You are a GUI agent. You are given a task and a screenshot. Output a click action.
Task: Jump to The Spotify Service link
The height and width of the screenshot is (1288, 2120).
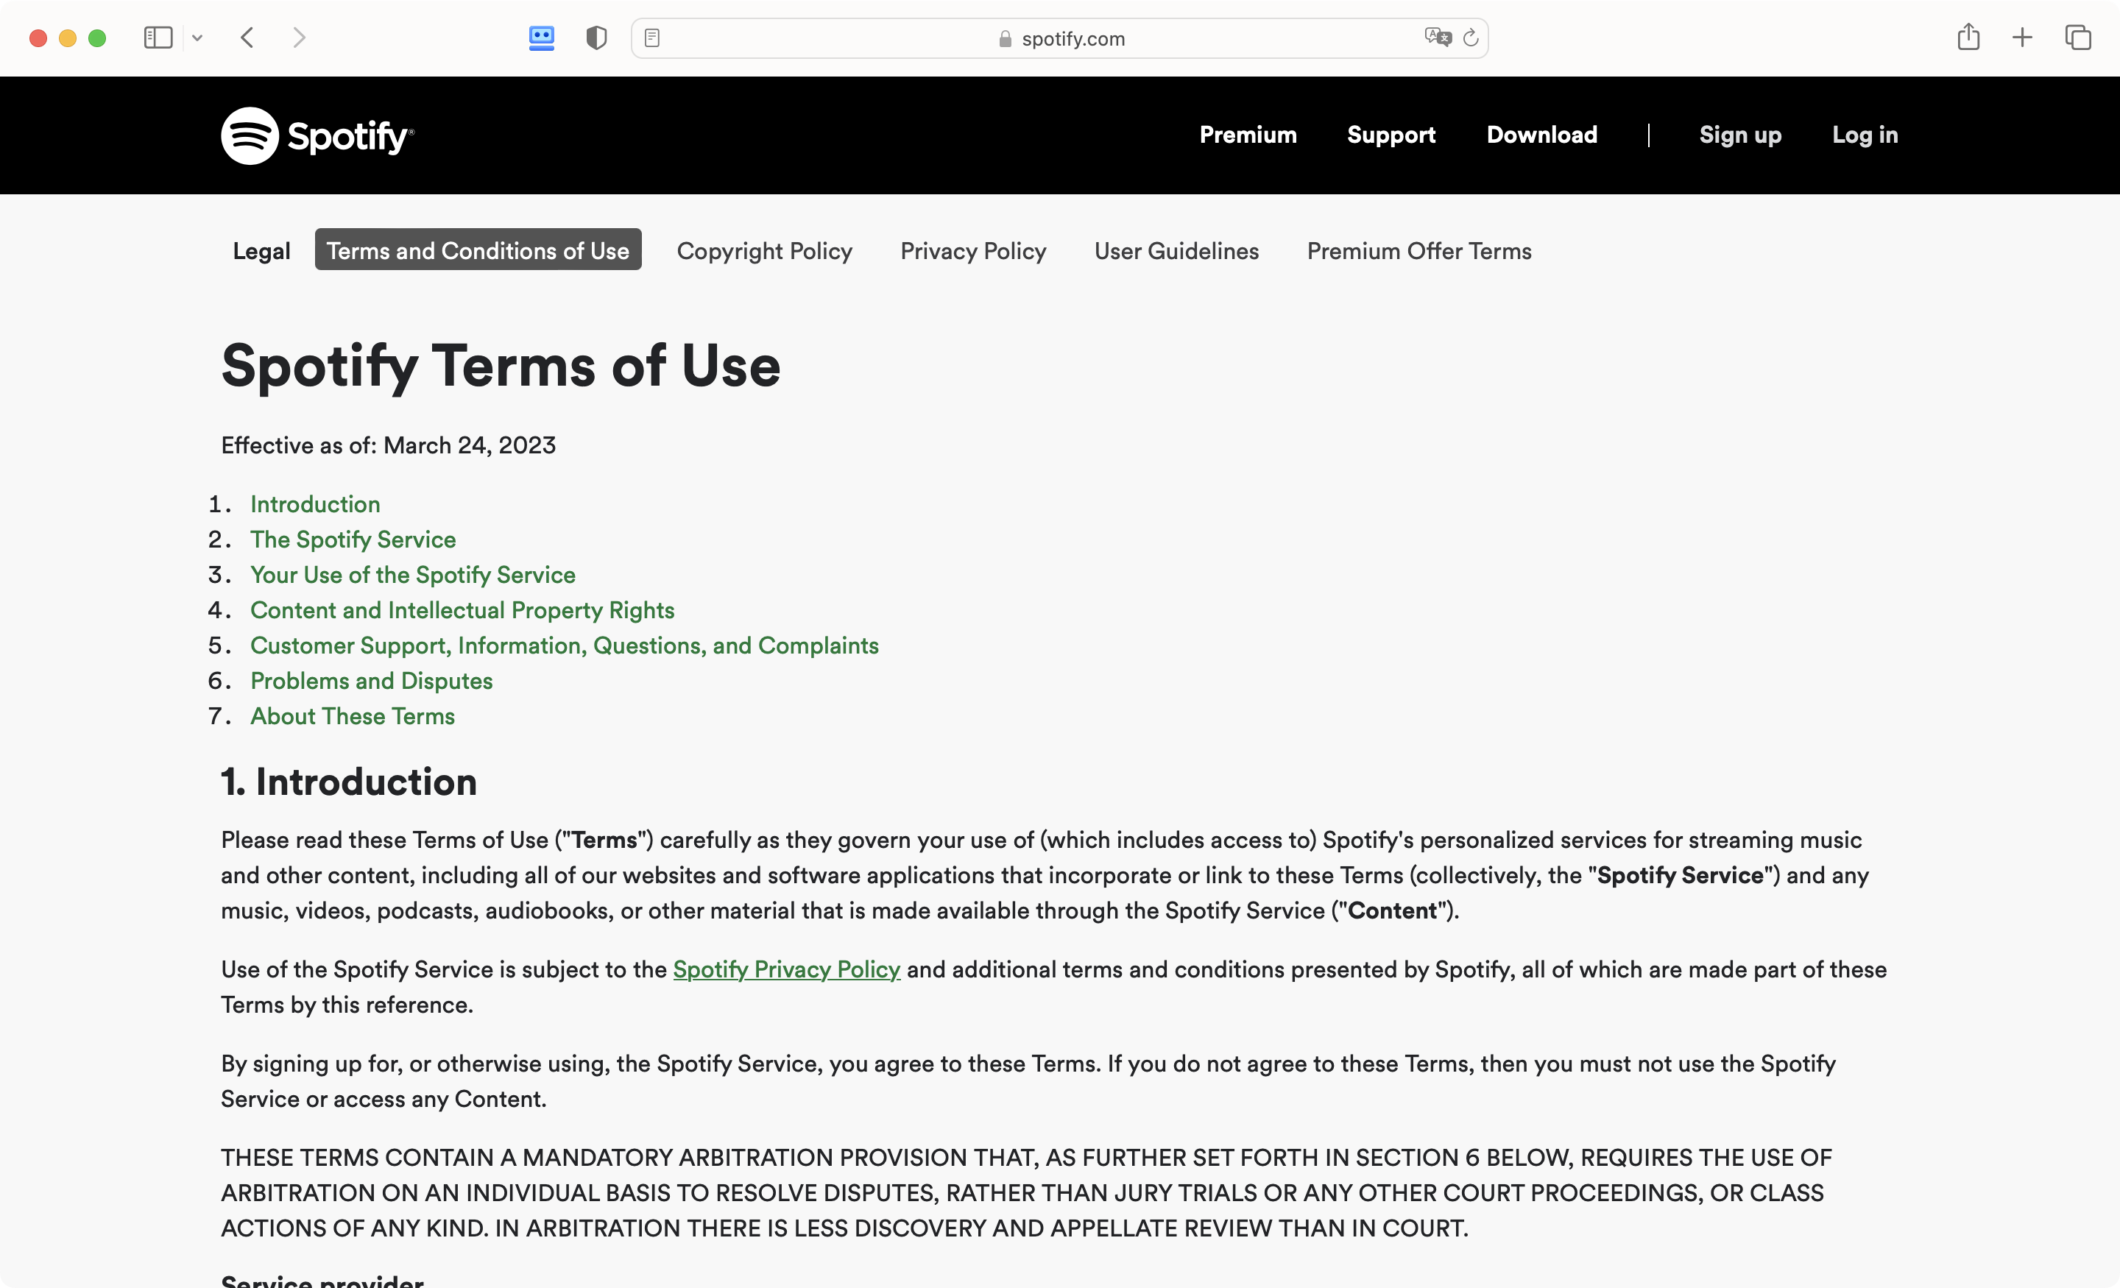tap(353, 539)
